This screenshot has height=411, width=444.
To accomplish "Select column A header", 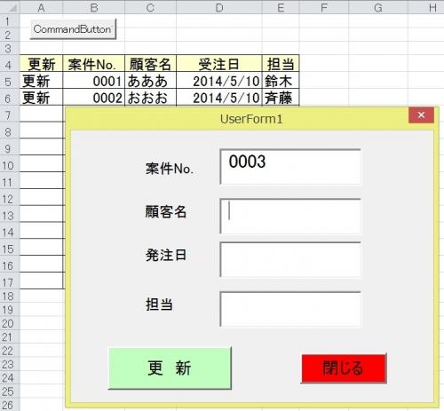I will (41, 8).
